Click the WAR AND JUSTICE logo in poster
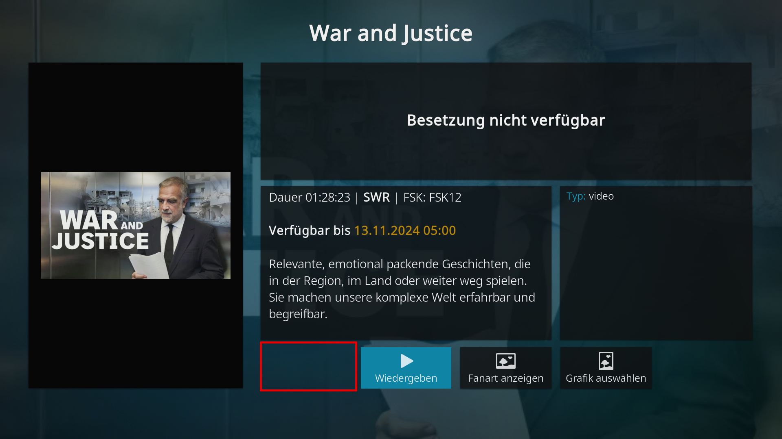This screenshot has height=439, width=782. click(101, 230)
